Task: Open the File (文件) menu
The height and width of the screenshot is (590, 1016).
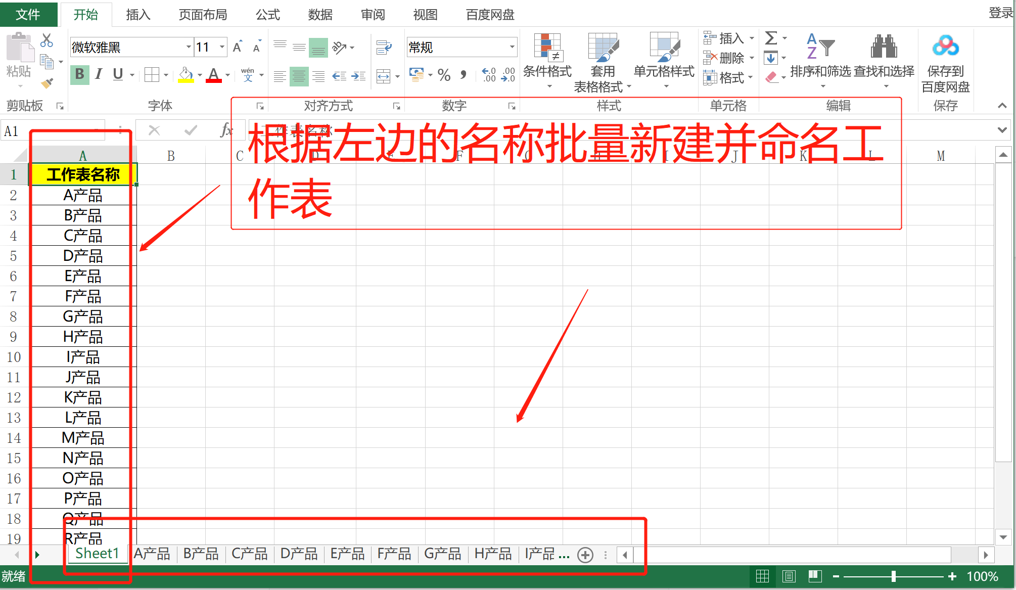Action: click(x=28, y=14)
